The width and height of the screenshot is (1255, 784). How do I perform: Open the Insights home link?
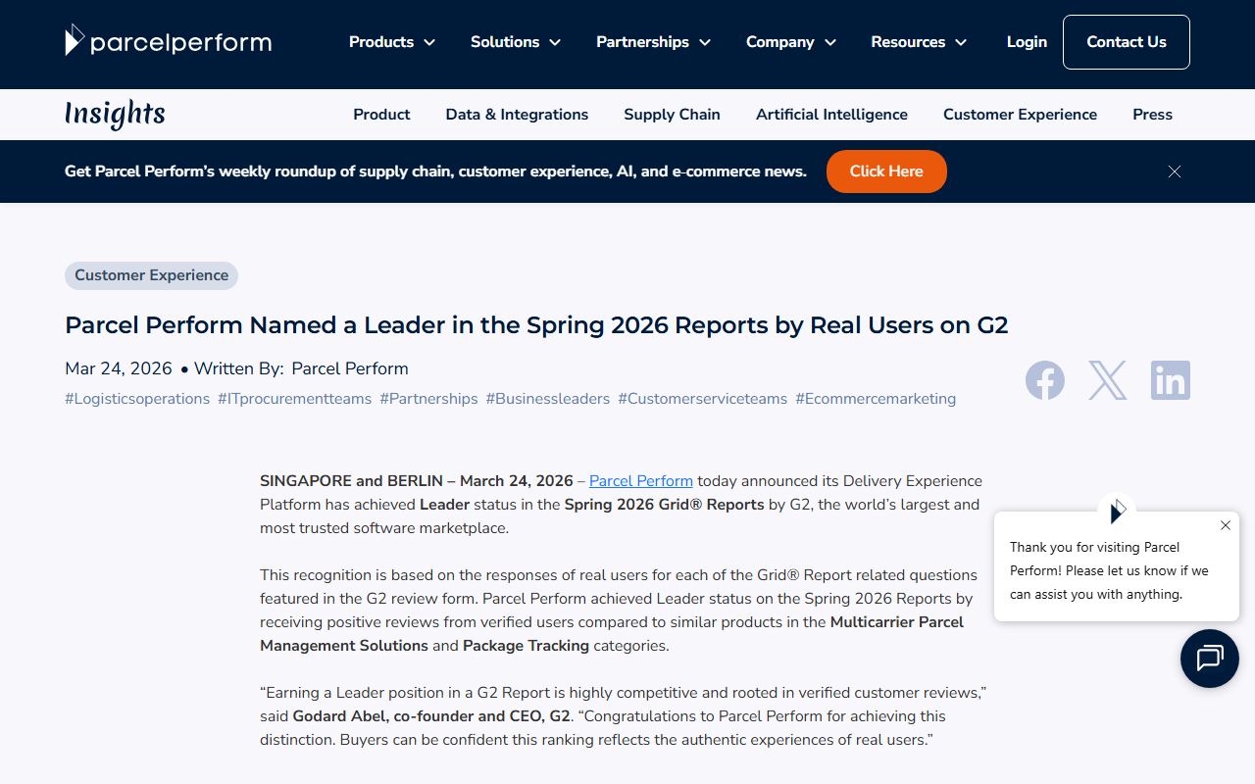click(115, 115)
